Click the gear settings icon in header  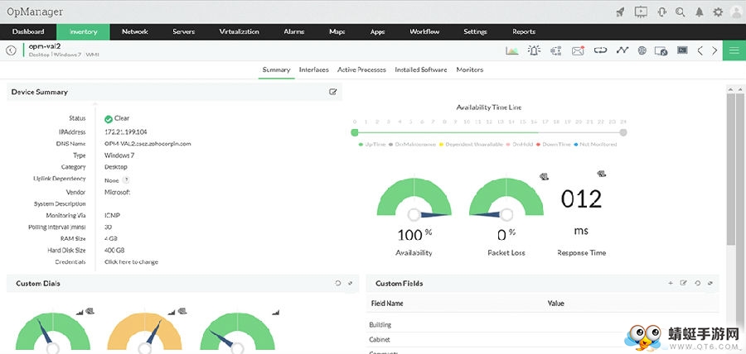(x=718, y=12)
